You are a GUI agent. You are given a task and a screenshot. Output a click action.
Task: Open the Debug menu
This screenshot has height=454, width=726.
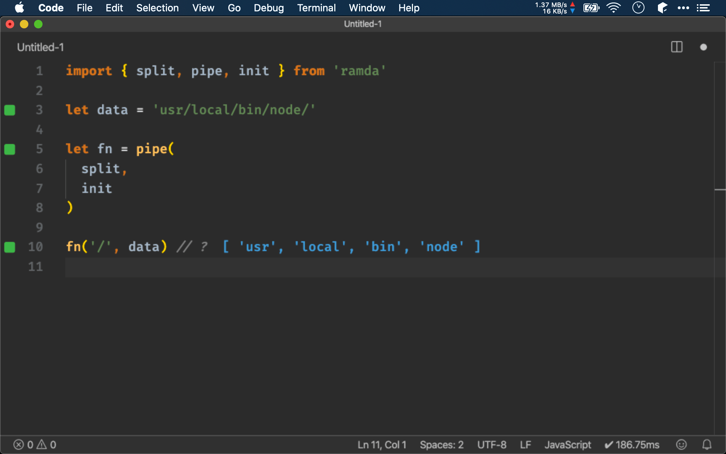tap(269, 8)
